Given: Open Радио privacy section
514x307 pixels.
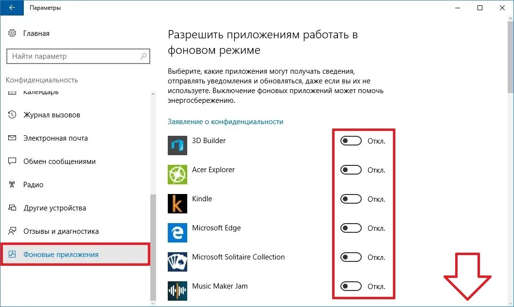Looking at the screenshot, I should (33, 184).
